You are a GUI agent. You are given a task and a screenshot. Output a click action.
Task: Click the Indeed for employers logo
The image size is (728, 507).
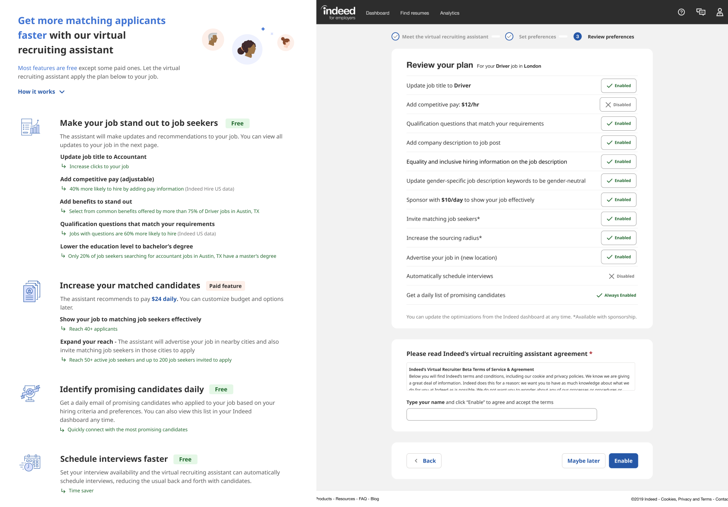[x=338, y=12]
